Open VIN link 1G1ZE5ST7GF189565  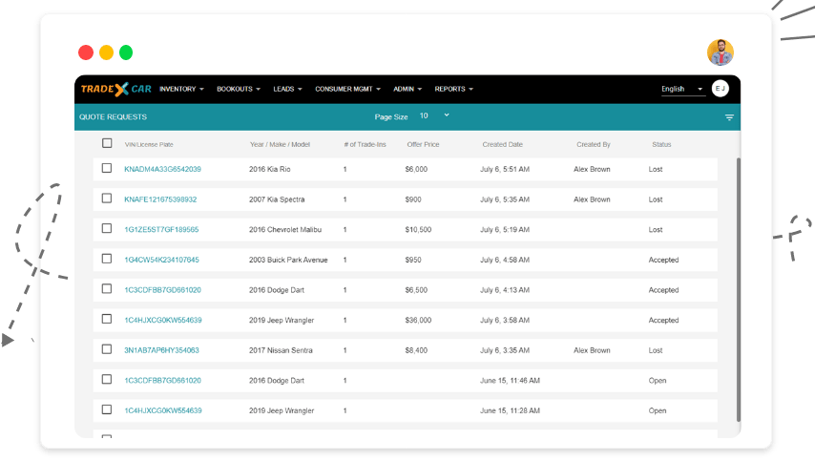161,230
